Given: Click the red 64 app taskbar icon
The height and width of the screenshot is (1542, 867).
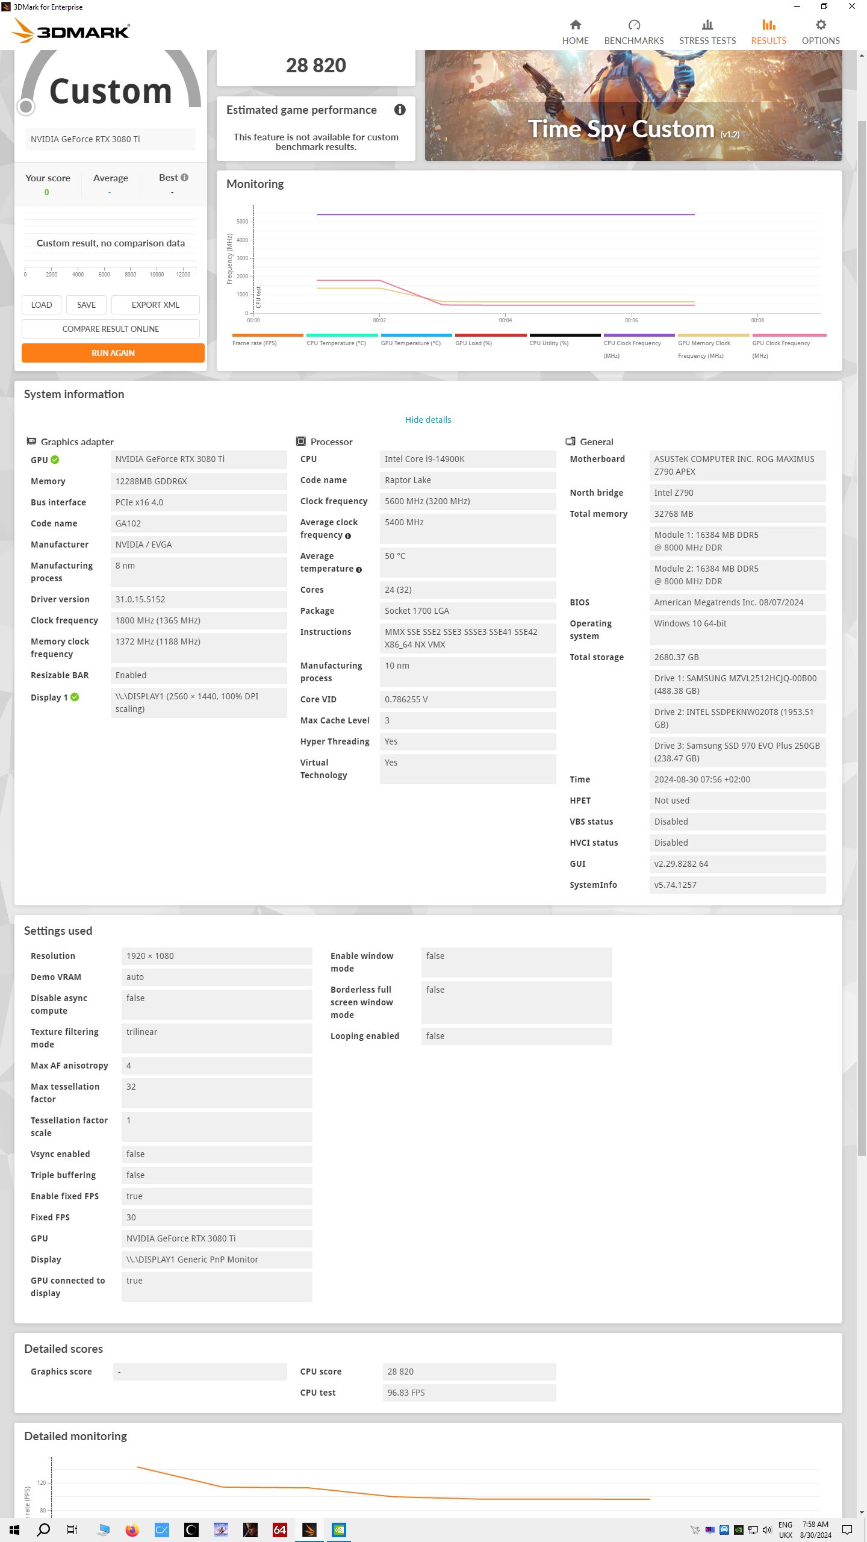Looking at the screenshot, I should click(280, 1530).
